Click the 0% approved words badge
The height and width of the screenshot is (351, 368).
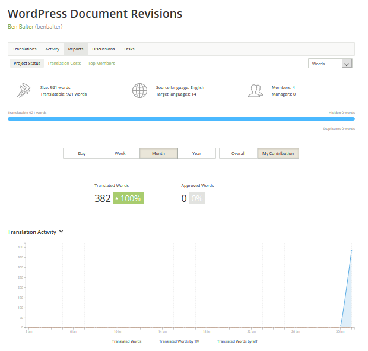(x=197, y=198)
